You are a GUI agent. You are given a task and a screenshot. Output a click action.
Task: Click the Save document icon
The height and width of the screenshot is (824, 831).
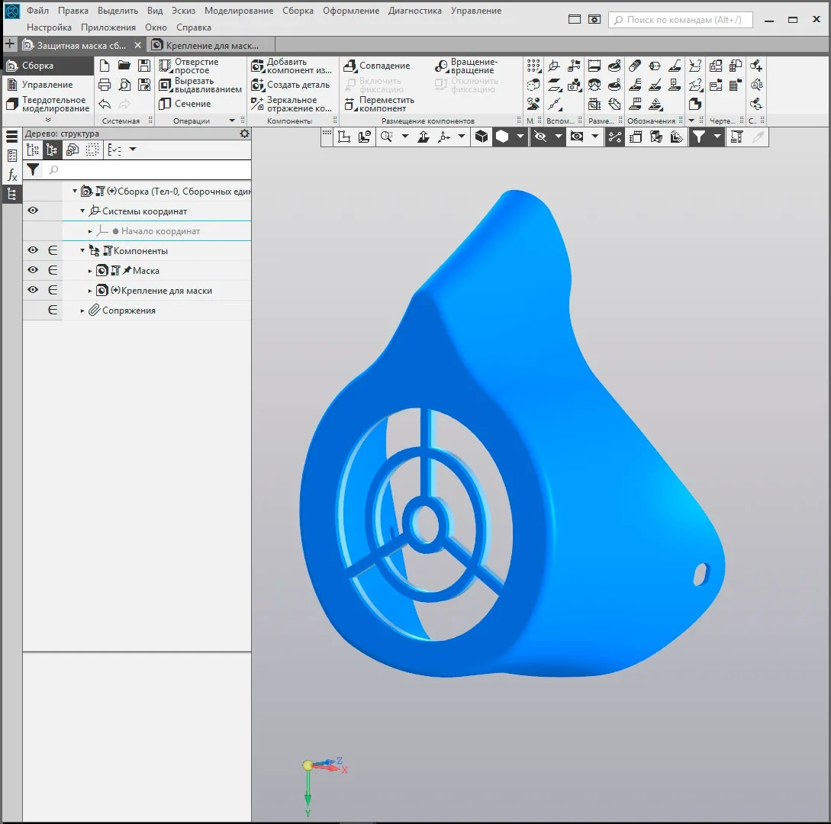(143, 66)
